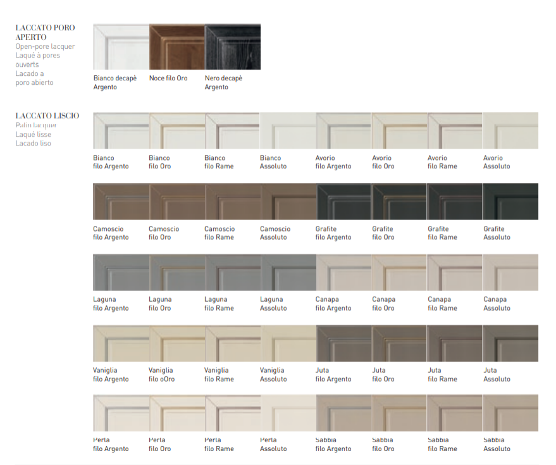Choose the Sabbia filo Rame swatch
The height and width of the screenshot is (465, 556).
pyautogui.click(x=455, y=413)
